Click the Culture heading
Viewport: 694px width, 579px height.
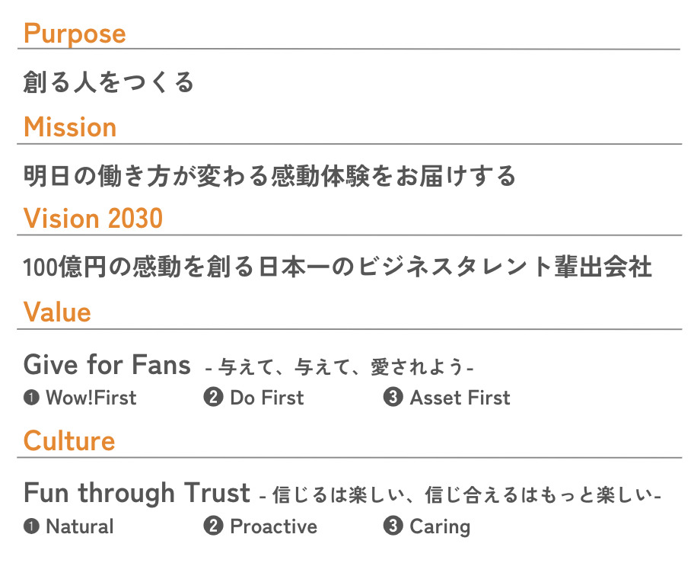click(69, 441)
